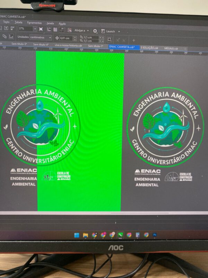
Task: Switch to the MEGAJU.cdr tab
Action: [x=171, y=48]
